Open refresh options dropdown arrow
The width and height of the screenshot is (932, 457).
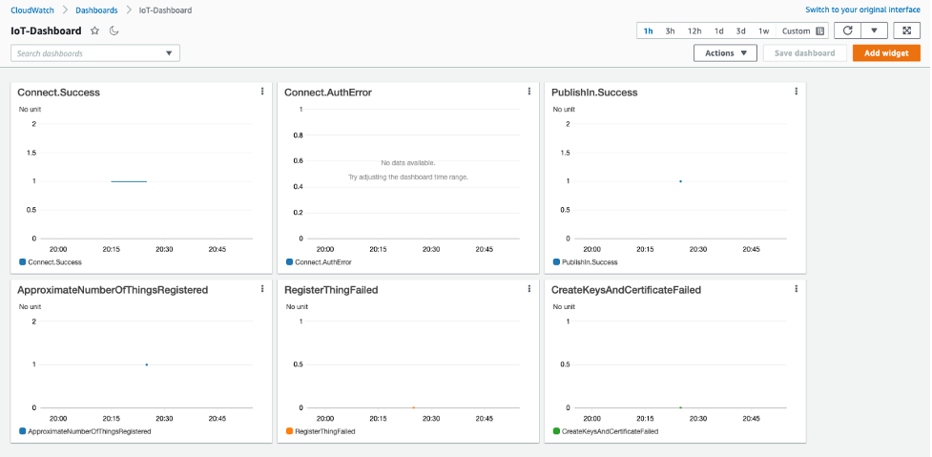875,31
